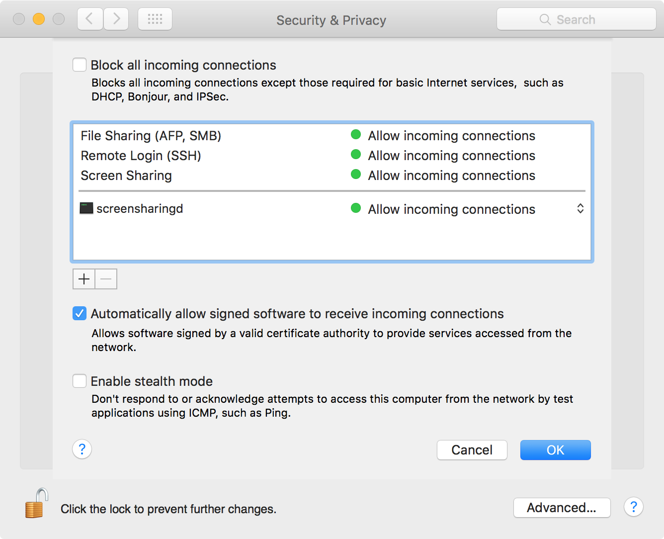Go back with the left arrow button
The width and height of the screenshot is (664, 539).
point(90,19)
